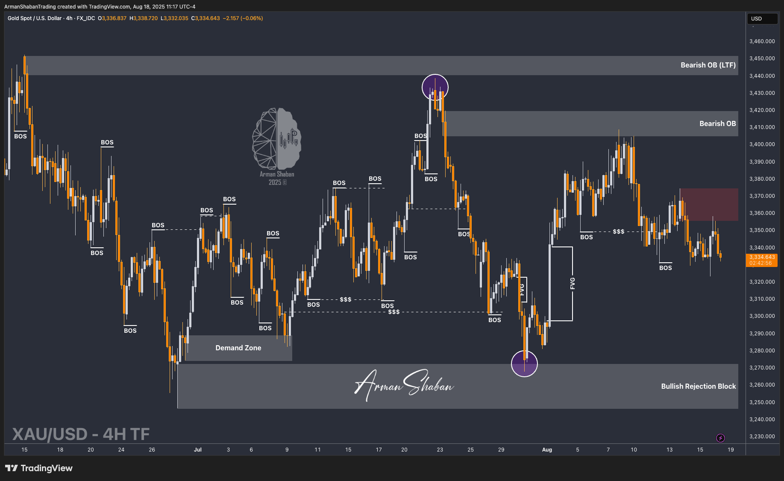Select the Bullish Rejection Block label

[698, 386]
